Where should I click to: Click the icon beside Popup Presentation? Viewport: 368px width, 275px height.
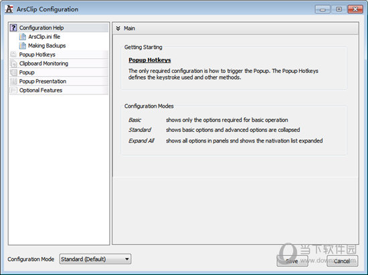pyautogui.click(x=13, y=81)
